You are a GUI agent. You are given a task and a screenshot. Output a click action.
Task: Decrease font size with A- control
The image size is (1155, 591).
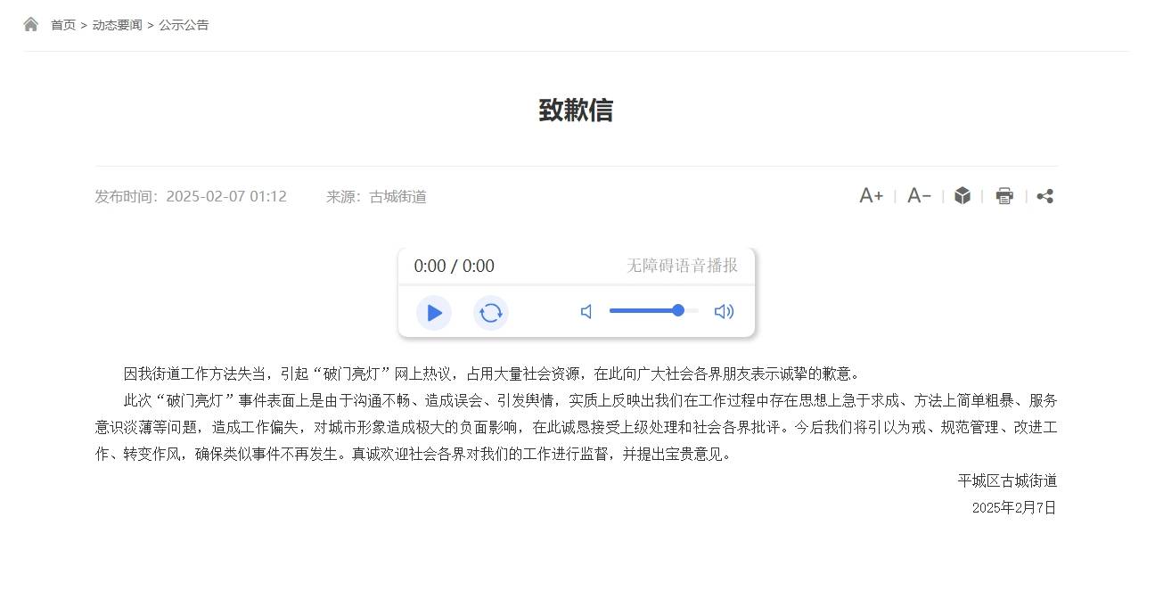pos(917,195)
